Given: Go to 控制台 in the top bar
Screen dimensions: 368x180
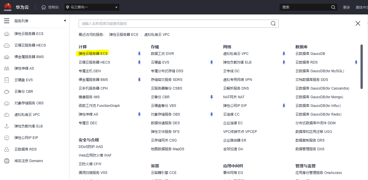Looking at the screenshot, I should (x=53, y=7).
